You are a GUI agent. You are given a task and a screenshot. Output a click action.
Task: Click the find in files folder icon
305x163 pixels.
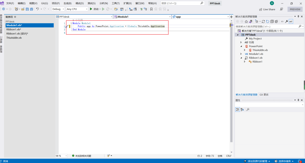116,9
